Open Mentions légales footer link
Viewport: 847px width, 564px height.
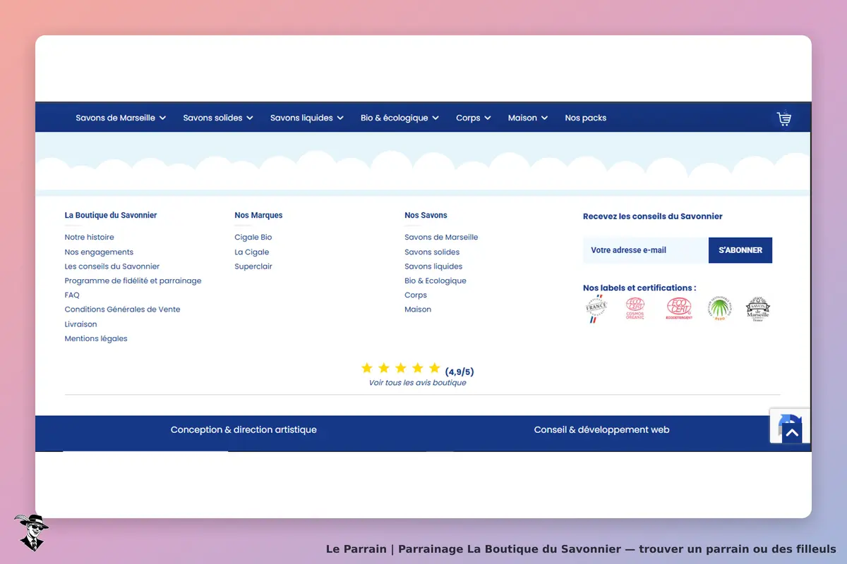[x=96, y=338]
